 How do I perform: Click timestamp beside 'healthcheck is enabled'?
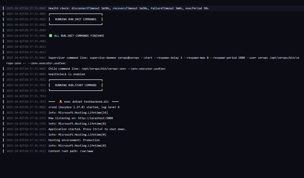[26, 74]
